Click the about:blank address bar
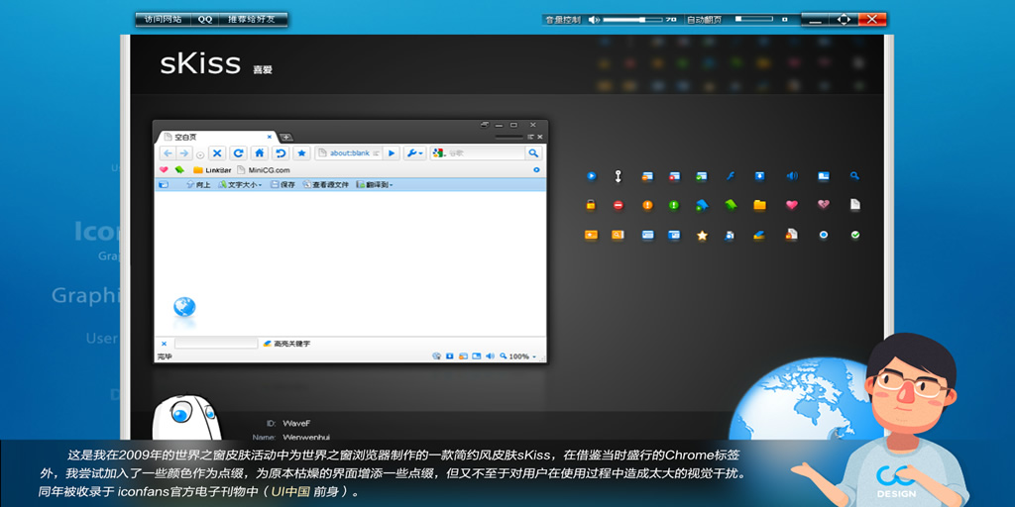The image size is (1015, 507). tap(348, 153)
